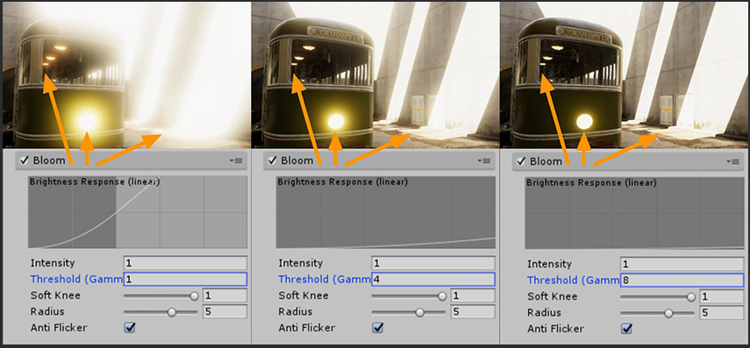
Task: Uncheck Anti Flicker in the Threshold 8 panel
Action: tap(626, 329)
